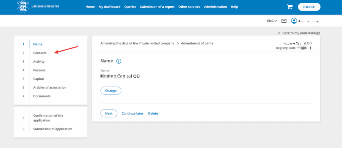342x148 pixels.
Task: Open the Other services menu
Action: 189,7
